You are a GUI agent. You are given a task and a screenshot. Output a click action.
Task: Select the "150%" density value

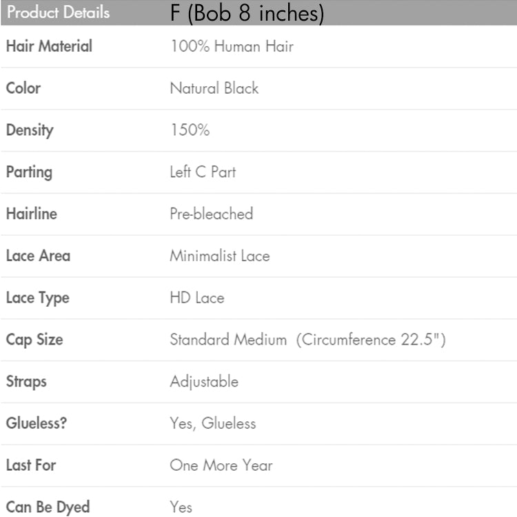190,130
